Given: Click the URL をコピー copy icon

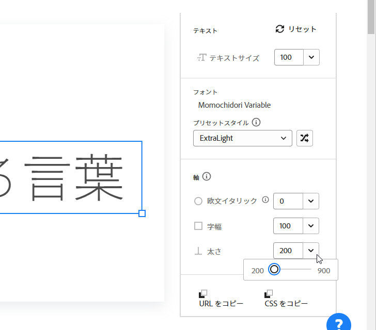Looking at the screenshot, I should (x=203, y=293).
